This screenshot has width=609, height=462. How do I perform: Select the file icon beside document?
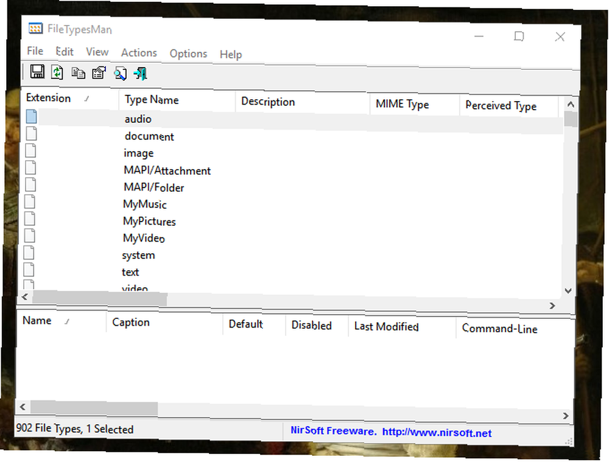[32, 133]
